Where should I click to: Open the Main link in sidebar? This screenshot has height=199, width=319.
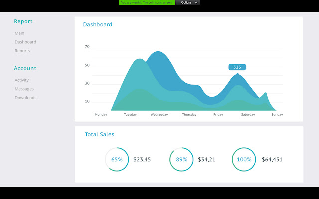[19, 33]
